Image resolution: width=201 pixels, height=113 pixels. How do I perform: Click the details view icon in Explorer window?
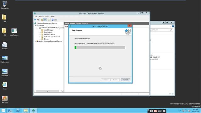[170, 94]
